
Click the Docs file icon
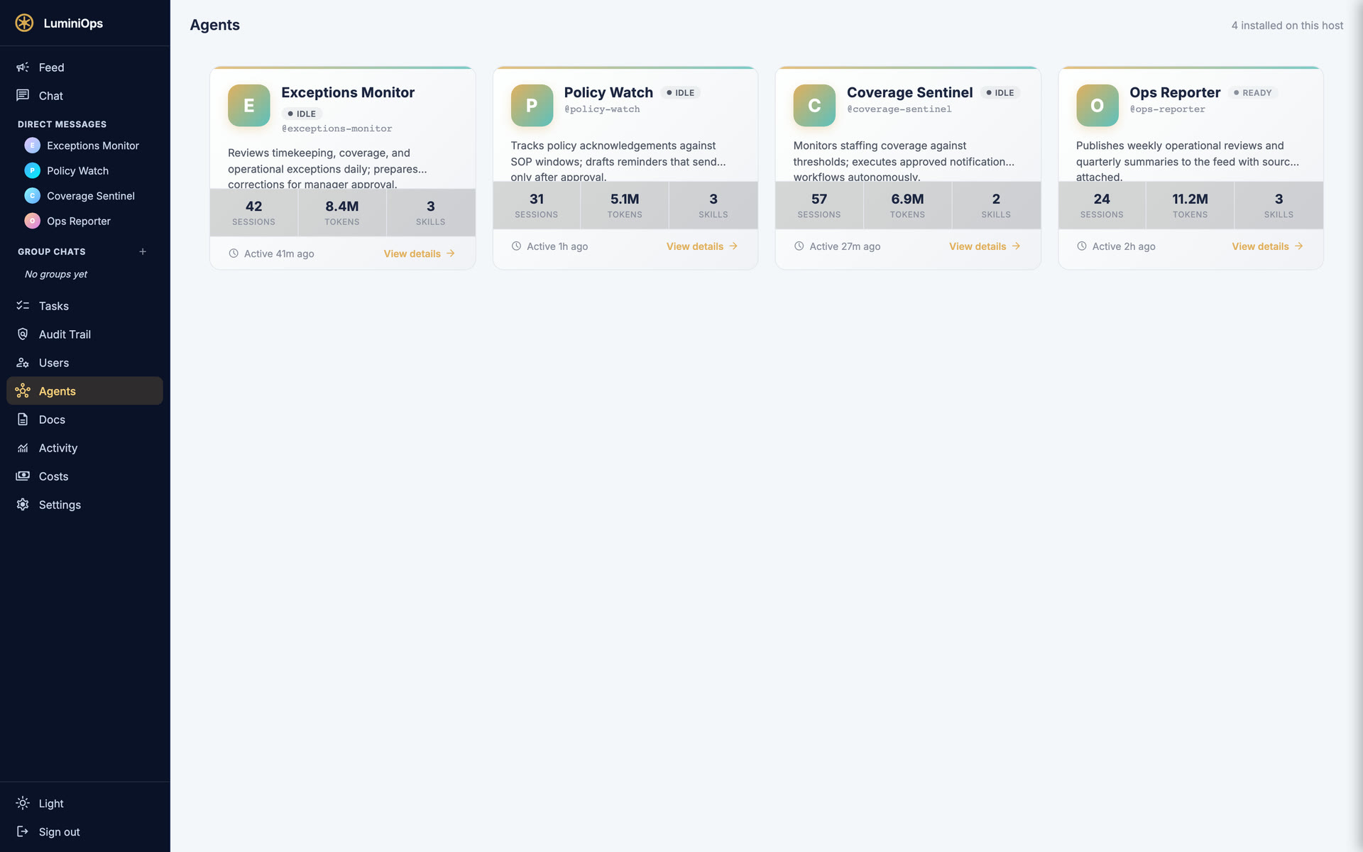pos(23,419)
